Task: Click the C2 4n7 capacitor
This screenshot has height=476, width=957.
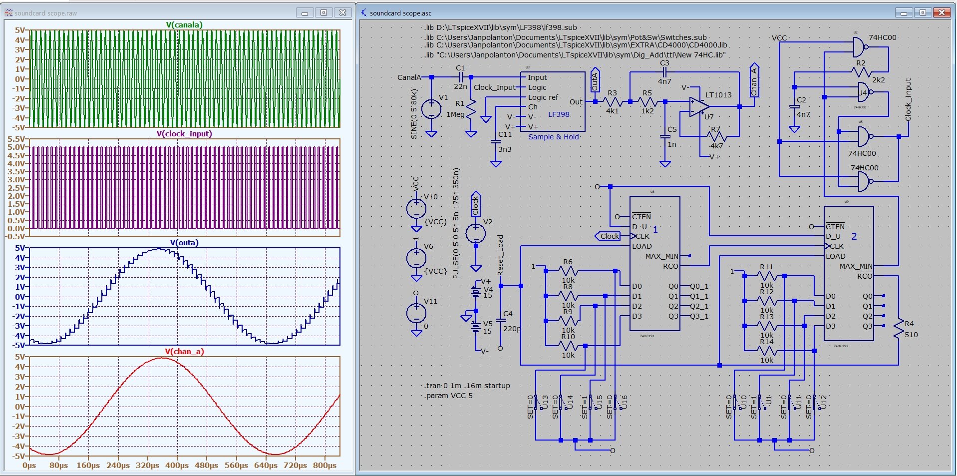Action: coord(794,107)
